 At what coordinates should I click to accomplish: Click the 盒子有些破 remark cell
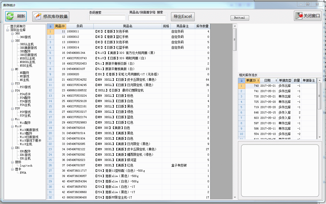(183, 165)
